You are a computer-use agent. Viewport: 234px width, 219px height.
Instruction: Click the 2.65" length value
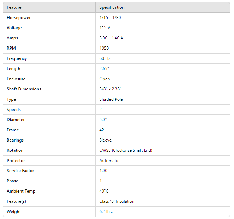click(104, 69)
